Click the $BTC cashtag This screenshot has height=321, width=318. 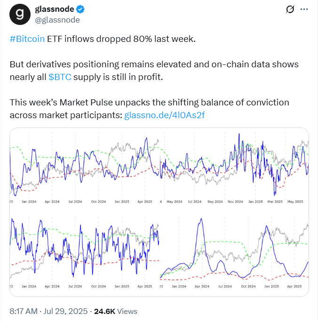click(60, 77)
